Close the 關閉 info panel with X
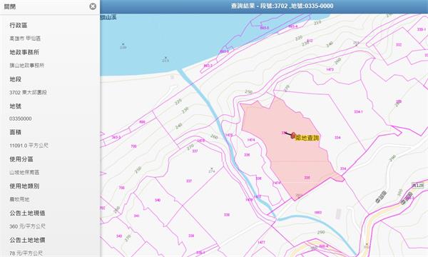The width and height of the screenshot is (428, 257). 93,6
